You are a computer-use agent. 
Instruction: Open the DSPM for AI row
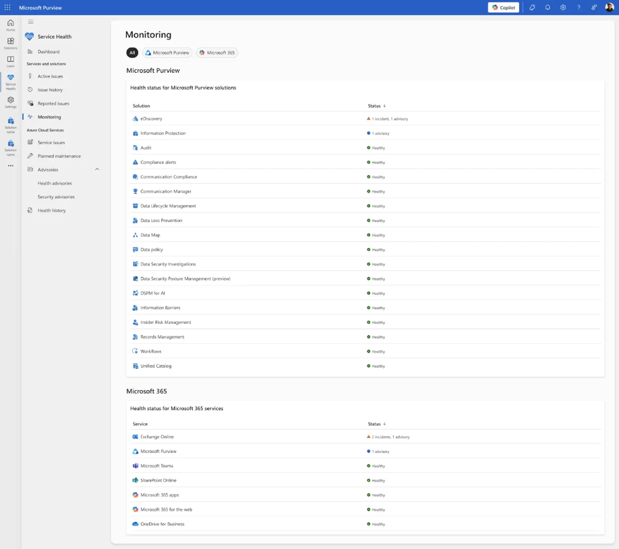click(365, 293)
